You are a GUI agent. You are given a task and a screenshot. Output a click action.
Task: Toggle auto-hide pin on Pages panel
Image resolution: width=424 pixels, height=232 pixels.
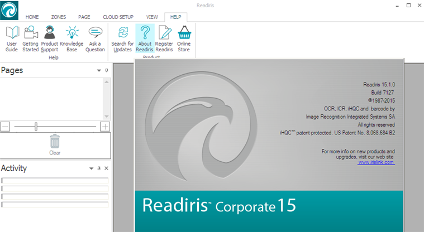tap(106, 71)
